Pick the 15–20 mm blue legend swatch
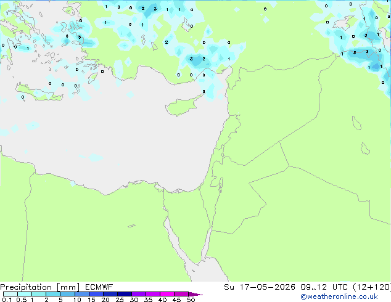The width and height of the screenshot is (391, 302). [x=96, y=294]
